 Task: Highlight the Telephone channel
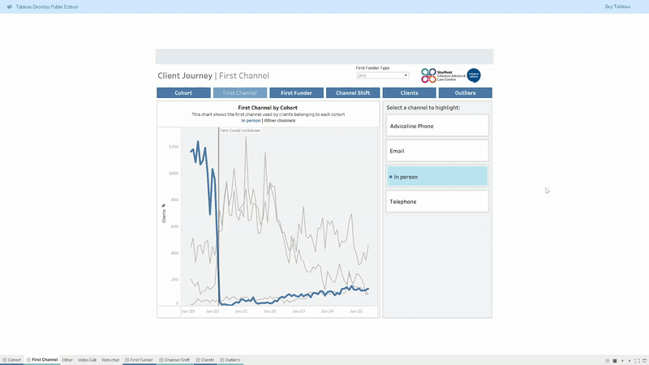(x=437, y=201)
